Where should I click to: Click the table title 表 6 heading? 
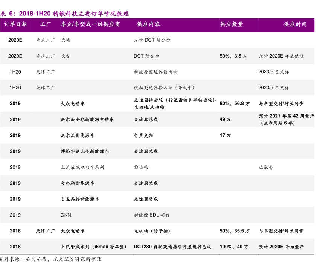click(64, 14)
